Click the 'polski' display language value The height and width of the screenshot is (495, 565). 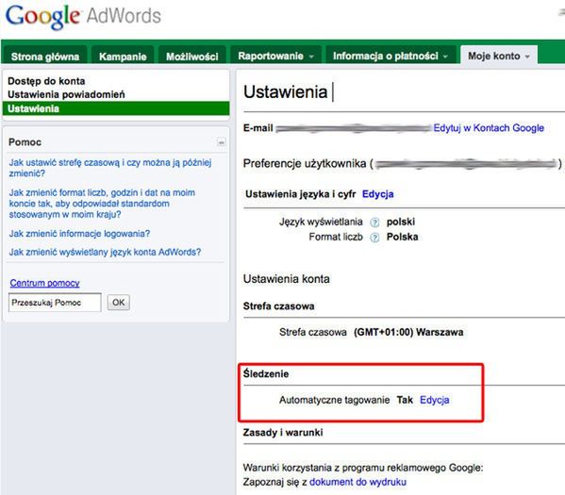401,222
